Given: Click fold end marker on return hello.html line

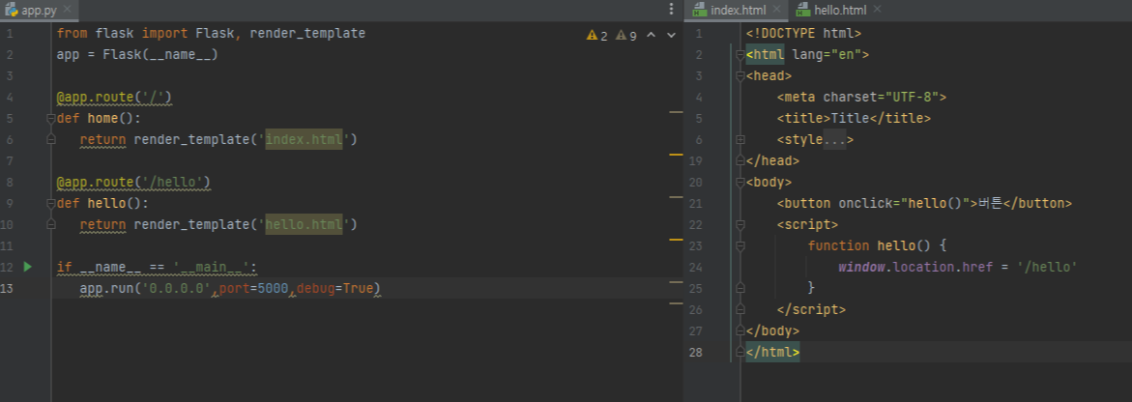Looking at the screenshot, I should click(50, 224).
